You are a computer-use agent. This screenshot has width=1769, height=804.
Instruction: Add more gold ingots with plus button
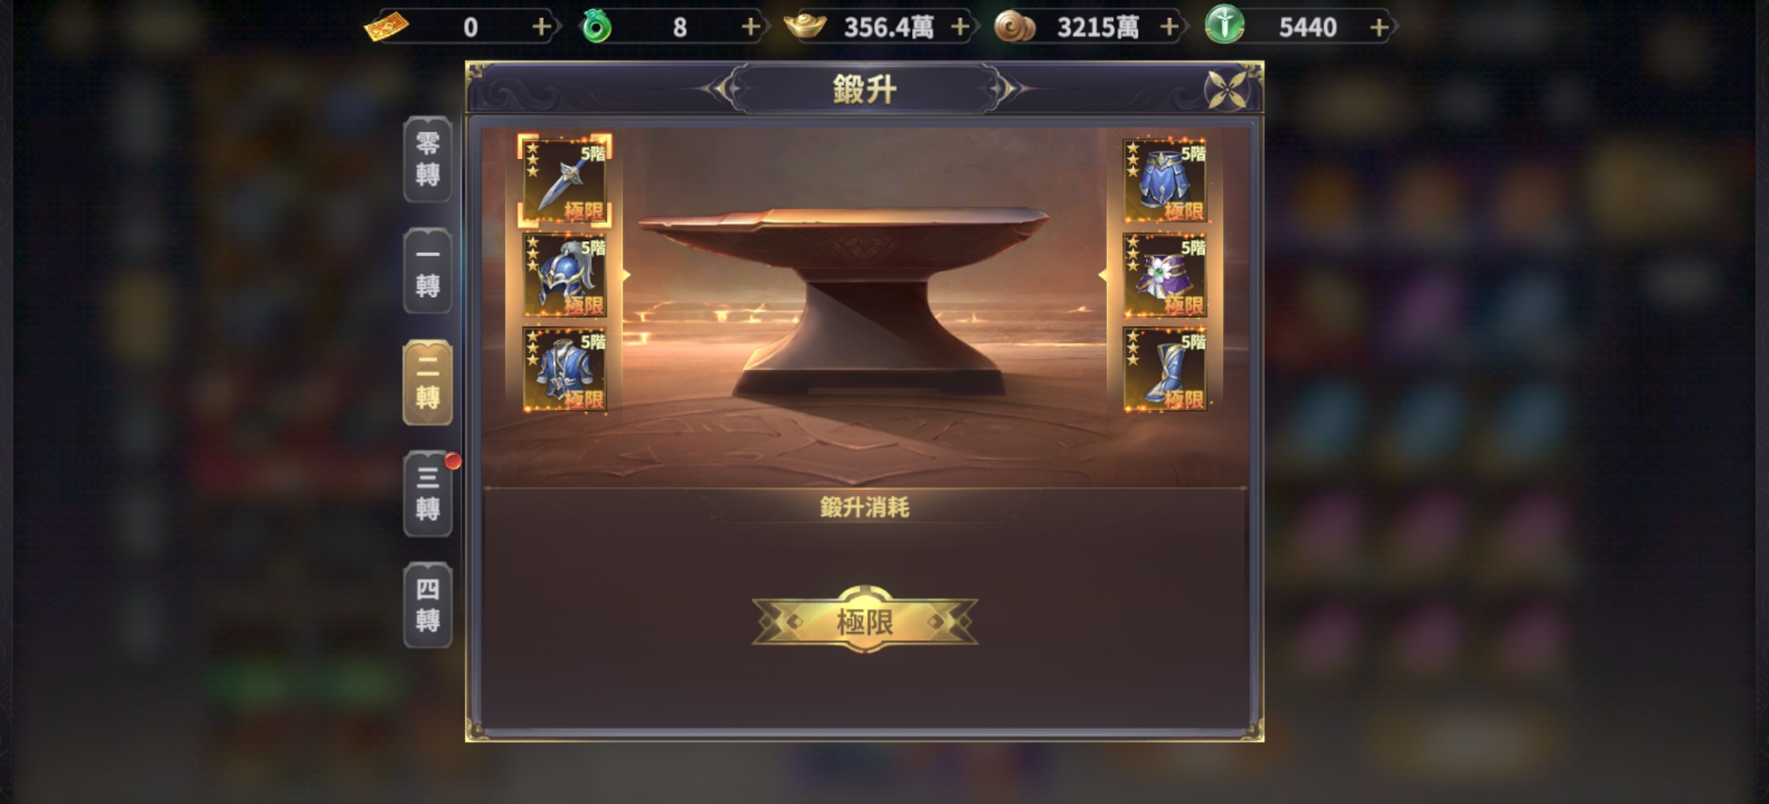960,28
